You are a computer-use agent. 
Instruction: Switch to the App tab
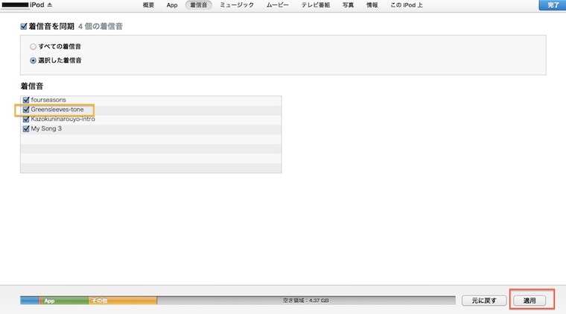172,5
